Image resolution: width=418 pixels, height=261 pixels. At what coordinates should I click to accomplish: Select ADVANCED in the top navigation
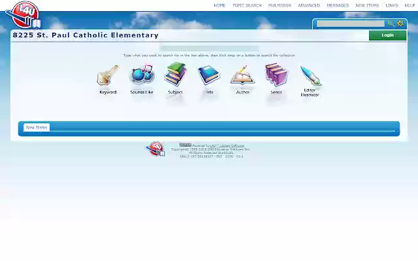pos(309,5)
